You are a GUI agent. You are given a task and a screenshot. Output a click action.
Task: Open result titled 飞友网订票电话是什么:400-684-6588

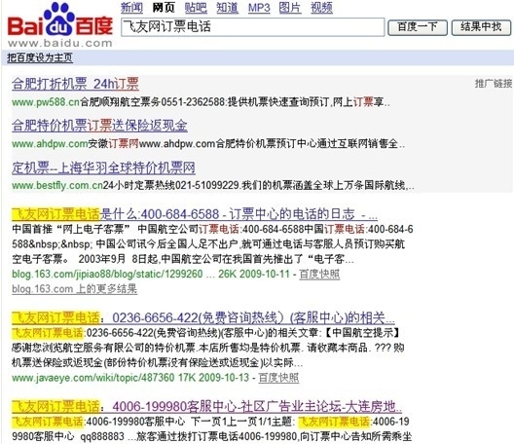click(195, 214)
